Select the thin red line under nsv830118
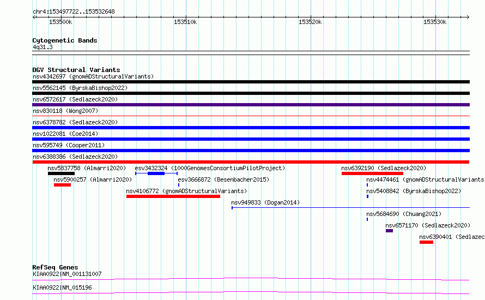 251,116
